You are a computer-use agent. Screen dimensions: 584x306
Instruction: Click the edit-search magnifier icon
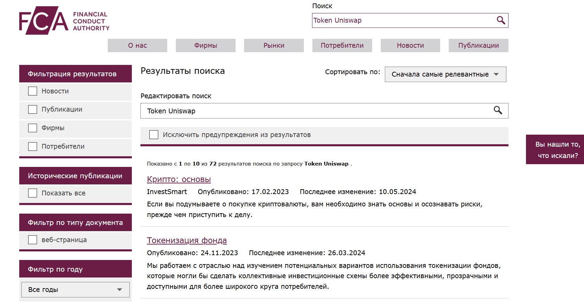pos(498,110)
